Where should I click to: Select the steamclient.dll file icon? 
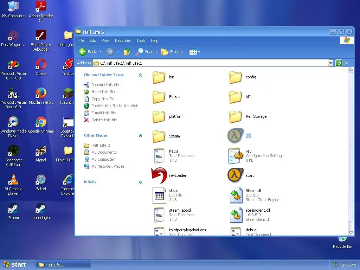[x=236, y=215]
